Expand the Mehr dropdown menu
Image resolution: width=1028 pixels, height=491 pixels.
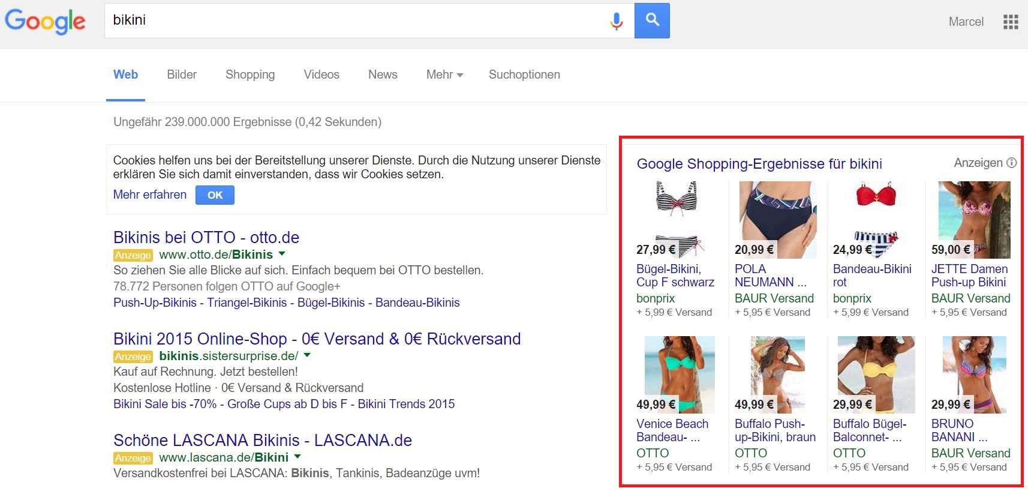point(444,74)
